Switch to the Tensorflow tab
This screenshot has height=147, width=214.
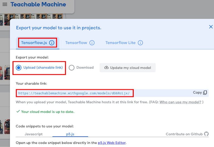tap(76, 43)
